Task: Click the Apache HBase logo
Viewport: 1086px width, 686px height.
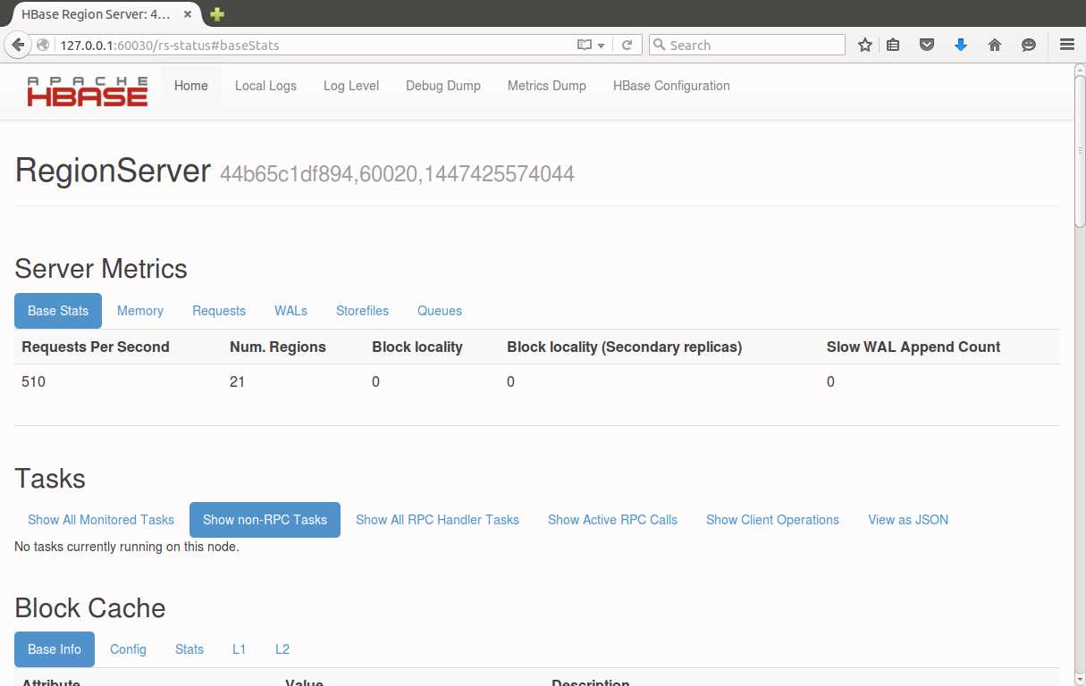Action: tap(87, 90)
